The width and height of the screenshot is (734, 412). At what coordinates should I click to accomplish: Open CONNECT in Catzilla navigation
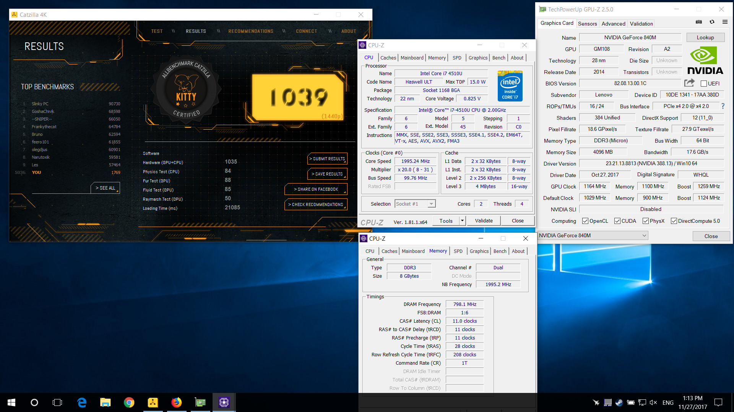click(x=306, y=31)
